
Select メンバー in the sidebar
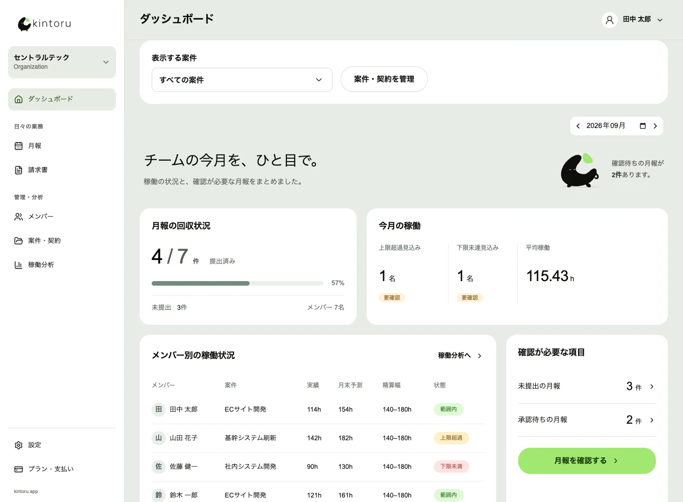coord(62,217)
